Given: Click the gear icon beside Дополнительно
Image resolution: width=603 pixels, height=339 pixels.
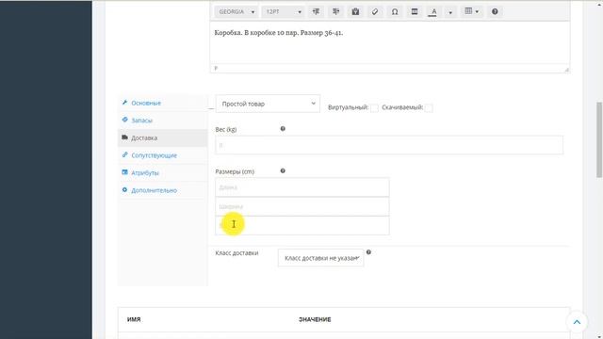Looking at the screenshot, I should point(124,190).
